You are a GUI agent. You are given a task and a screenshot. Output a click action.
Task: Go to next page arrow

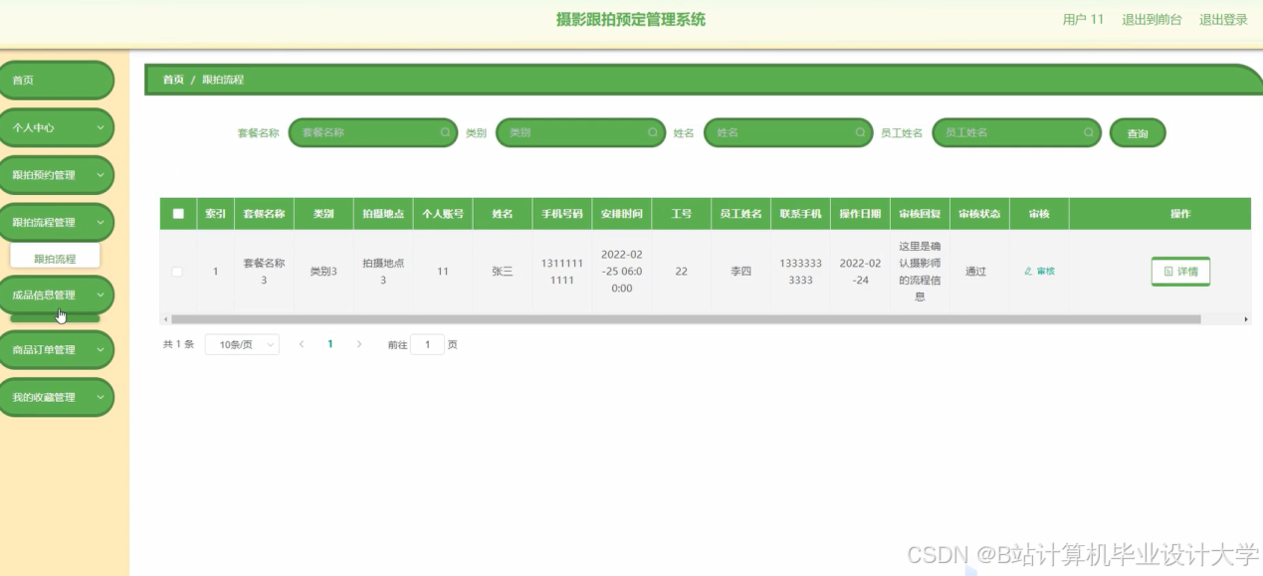coord(359,344)
